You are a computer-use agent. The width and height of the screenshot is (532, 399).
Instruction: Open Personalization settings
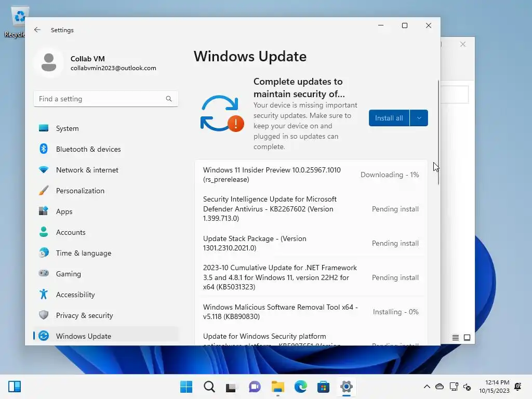pos(106,191)
